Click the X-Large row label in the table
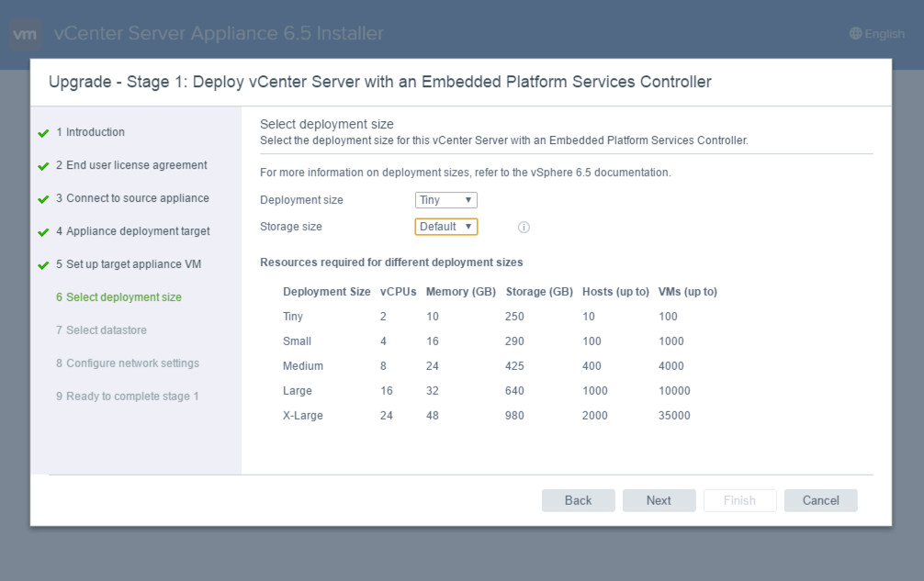The height and width of the screenshot is (581, 924). [303, 415]
